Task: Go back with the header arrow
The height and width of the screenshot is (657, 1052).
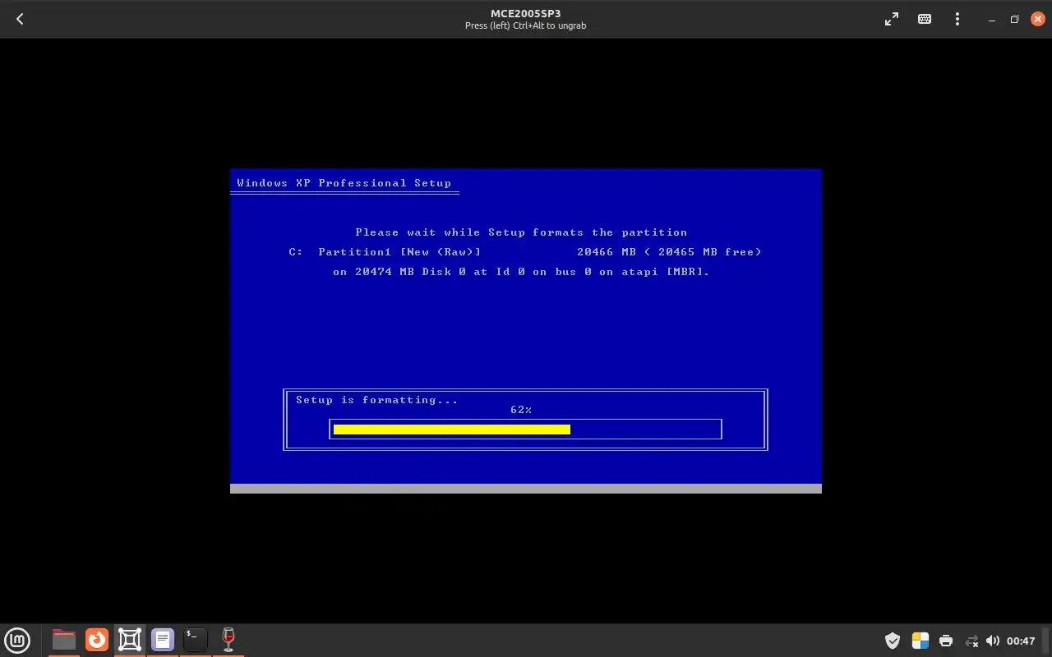Action: click(x=20, y=19)
